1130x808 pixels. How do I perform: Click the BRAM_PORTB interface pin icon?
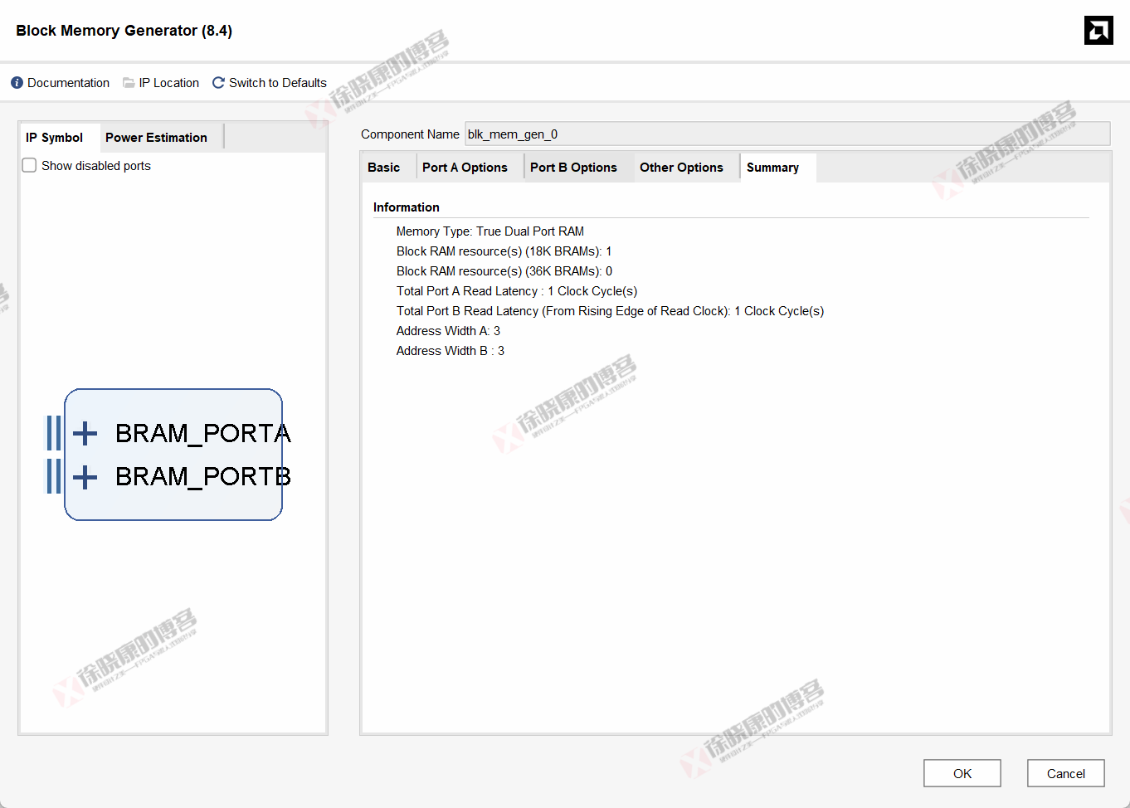click(x=55, y=477)
